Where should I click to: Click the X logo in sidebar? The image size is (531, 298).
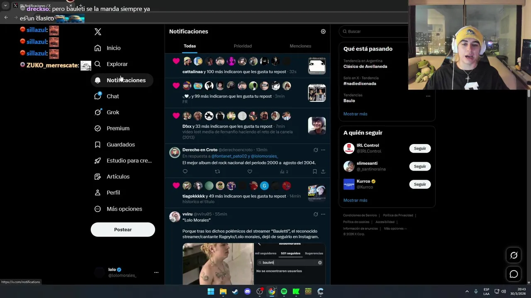(98, 32)
